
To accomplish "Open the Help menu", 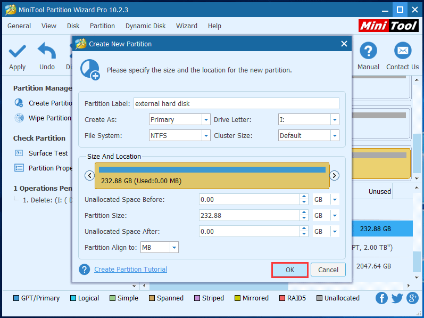I will click(x=214, y=26).
